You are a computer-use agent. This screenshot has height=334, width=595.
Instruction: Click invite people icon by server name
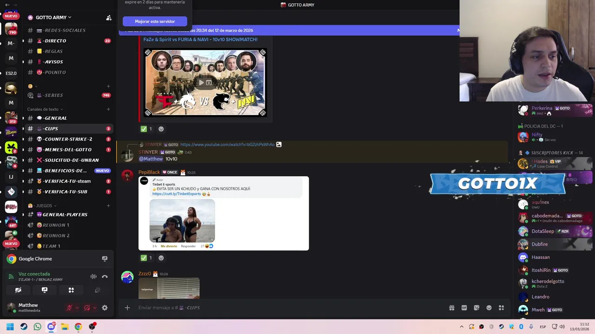pos(109,18)
